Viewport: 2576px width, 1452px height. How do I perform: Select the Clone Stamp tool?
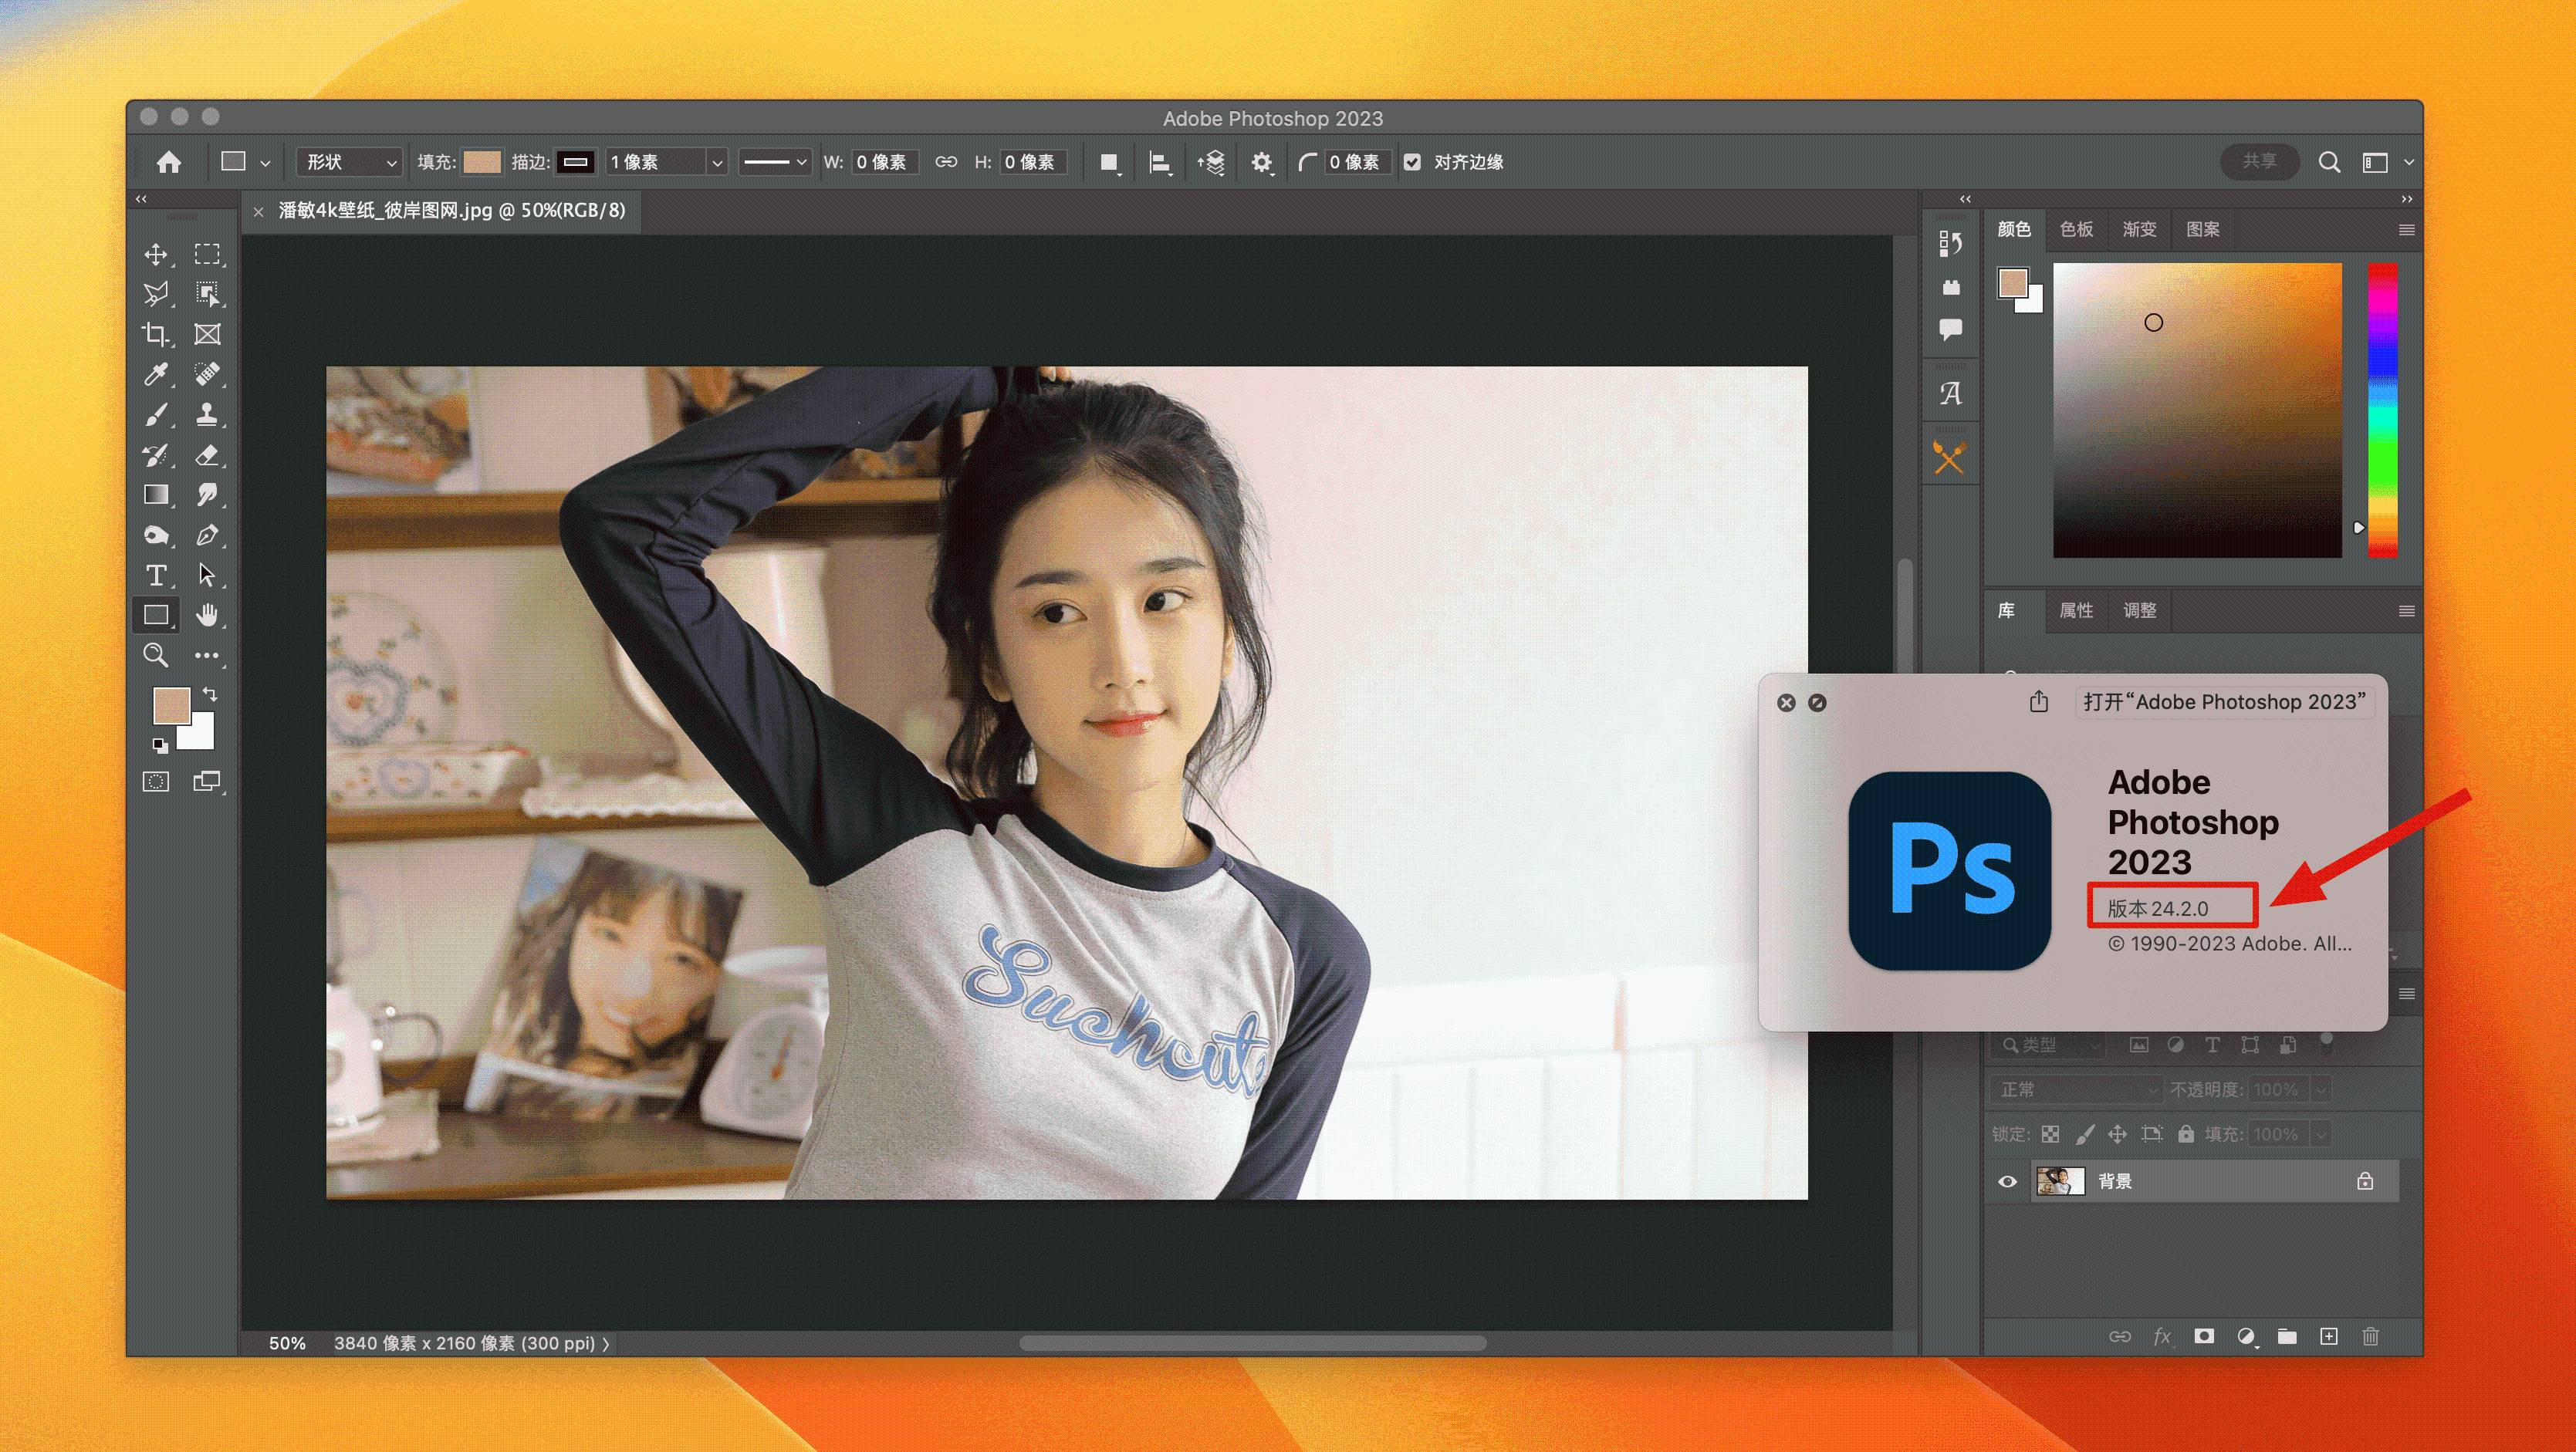(x=207, y=414)
